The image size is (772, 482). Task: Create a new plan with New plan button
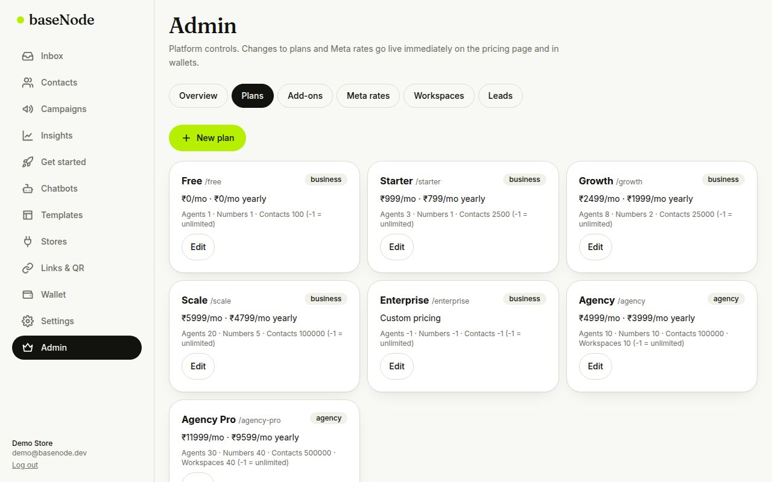(x=207, y=138)
